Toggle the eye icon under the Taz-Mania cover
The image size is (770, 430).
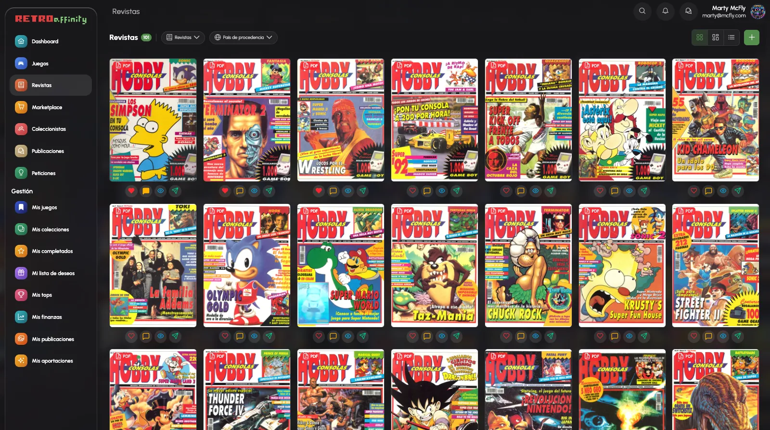pos(442,336)
